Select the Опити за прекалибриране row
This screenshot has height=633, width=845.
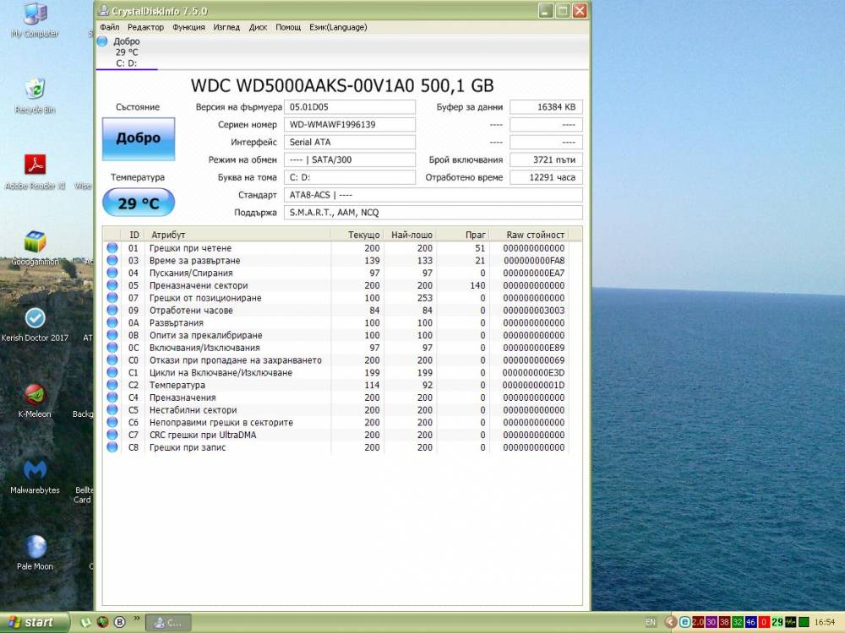point(336,335)
